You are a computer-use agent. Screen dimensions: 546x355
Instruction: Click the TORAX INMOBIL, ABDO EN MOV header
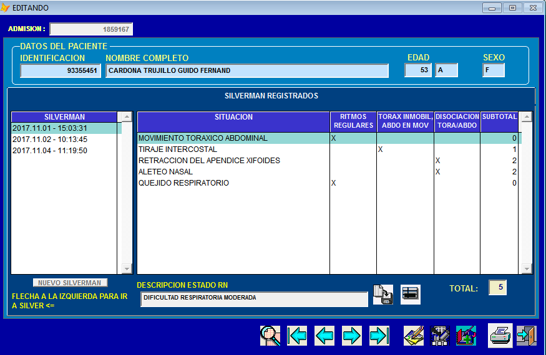(406, 121)
